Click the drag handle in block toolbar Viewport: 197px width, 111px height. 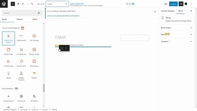coord(66,48)
